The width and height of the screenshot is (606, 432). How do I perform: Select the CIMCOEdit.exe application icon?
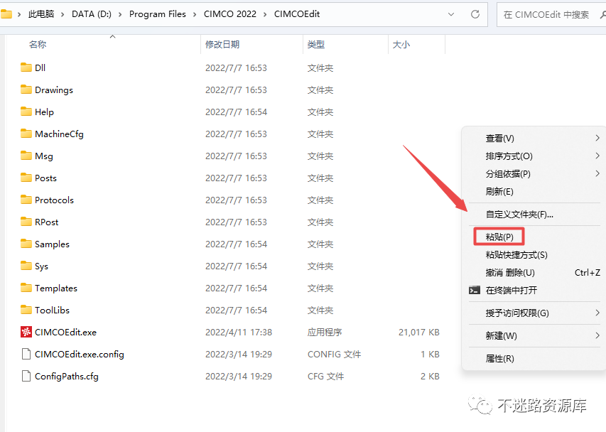(26, 332)
